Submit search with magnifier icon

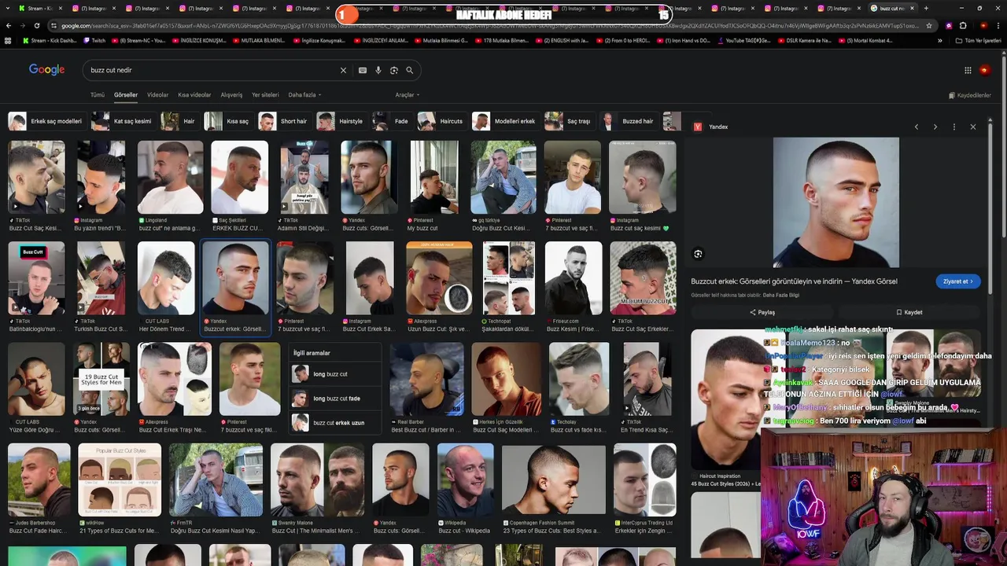410,70
